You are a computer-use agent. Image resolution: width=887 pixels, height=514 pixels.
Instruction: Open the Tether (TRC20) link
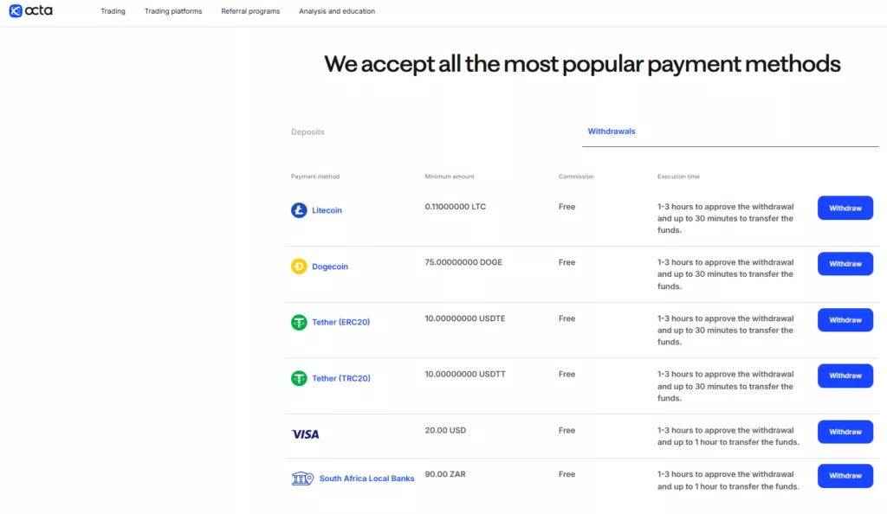coord(341,378)
